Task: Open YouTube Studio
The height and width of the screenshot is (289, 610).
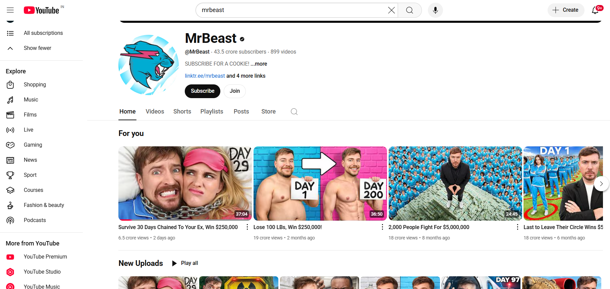Action: (x=42, y=272)
